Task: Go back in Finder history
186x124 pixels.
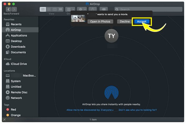Action: (9, 9)
